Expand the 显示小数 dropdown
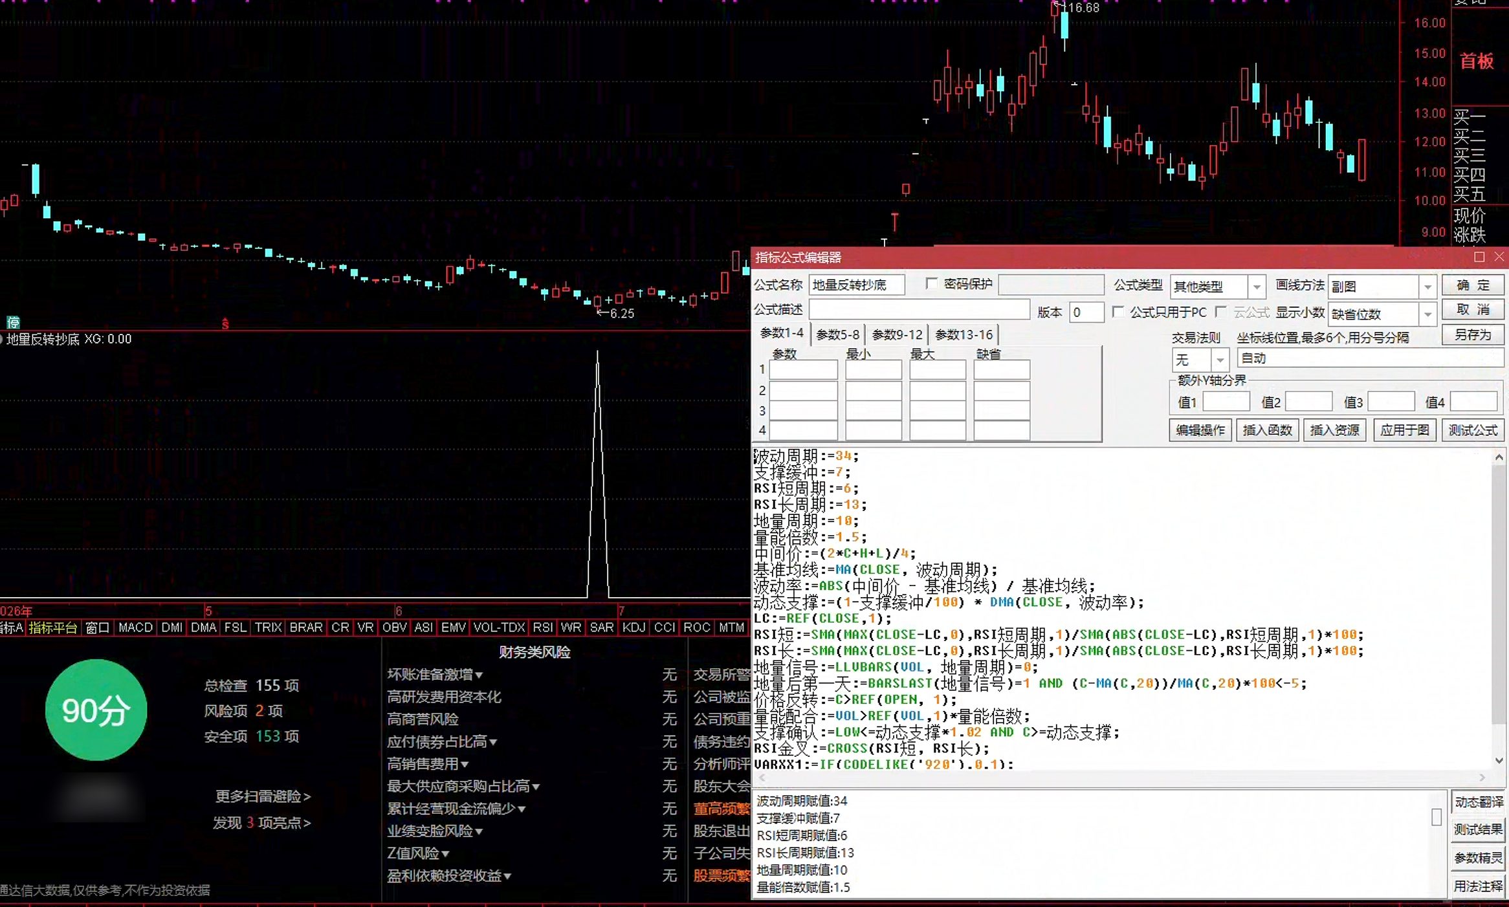 tap(1427, 314)
